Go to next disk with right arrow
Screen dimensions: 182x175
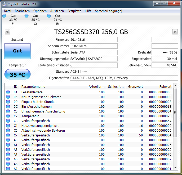[x=175, y=32]
